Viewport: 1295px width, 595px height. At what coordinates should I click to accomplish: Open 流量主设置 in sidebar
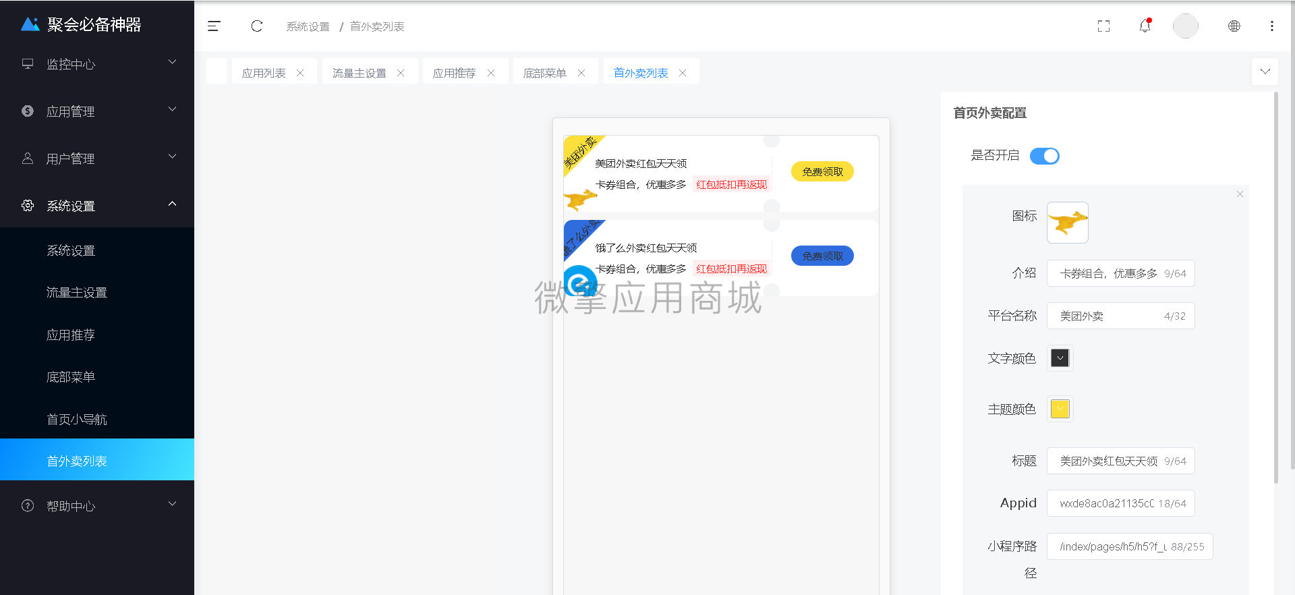97,293
